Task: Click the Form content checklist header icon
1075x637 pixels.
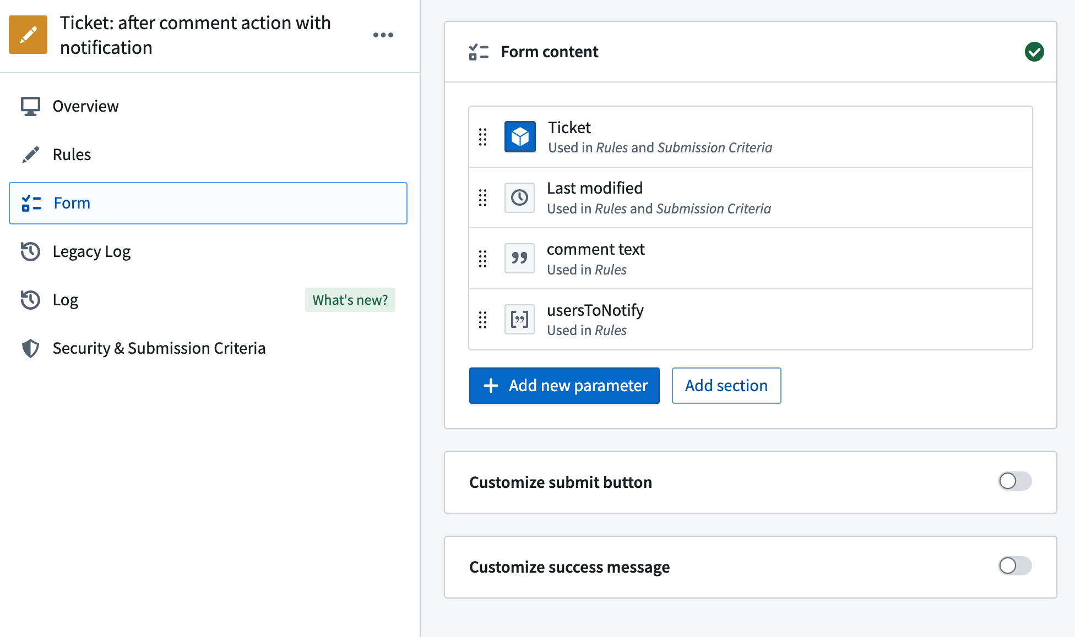Action: (479, 52)
